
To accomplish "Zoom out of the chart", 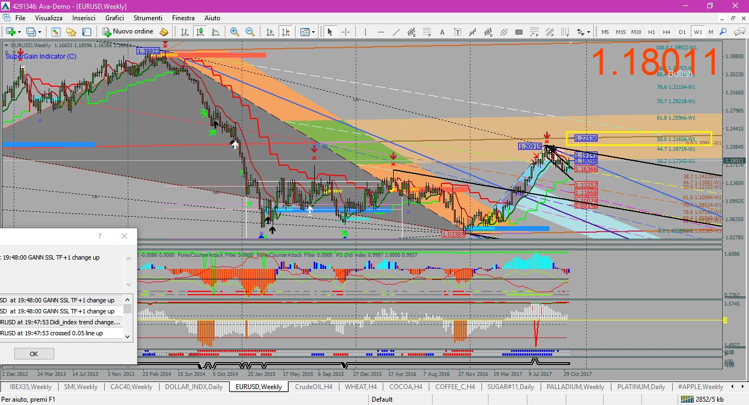I will [x=250, y=32].
